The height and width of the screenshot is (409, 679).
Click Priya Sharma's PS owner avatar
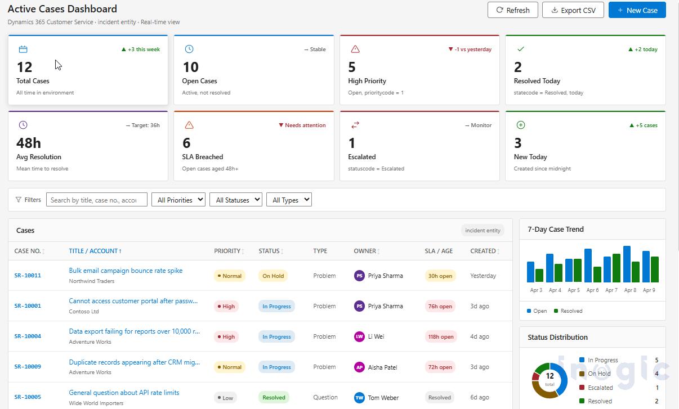pos(359,276)
